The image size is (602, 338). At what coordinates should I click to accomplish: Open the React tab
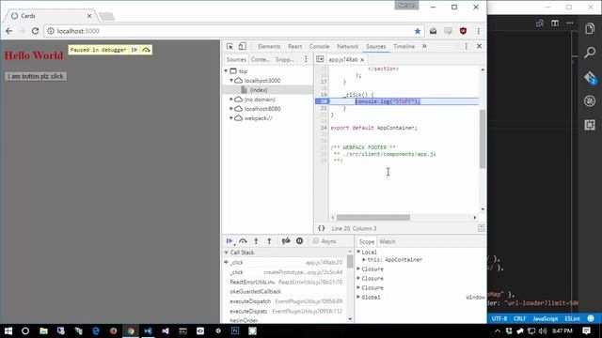[294, 46]
